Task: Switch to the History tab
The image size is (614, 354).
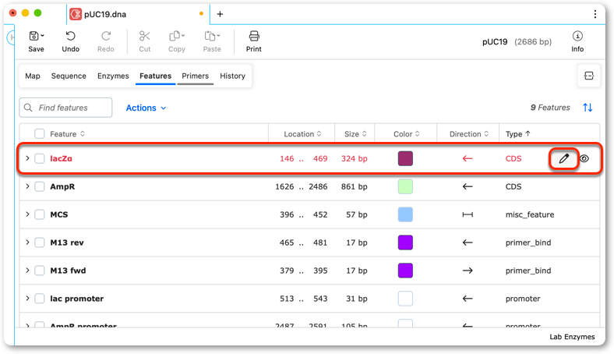Action: (x=232, y=76)
